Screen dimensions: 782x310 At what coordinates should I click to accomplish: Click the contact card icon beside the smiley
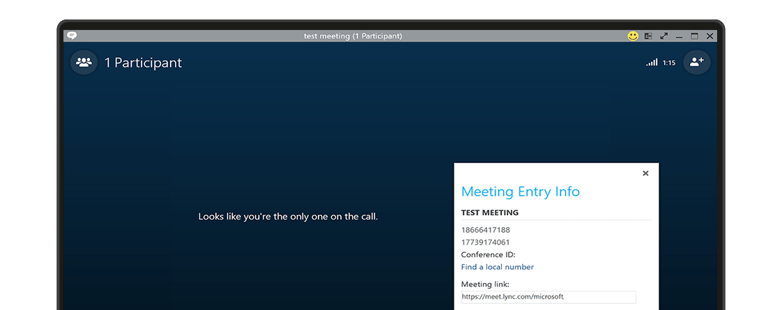coord(648,36)
